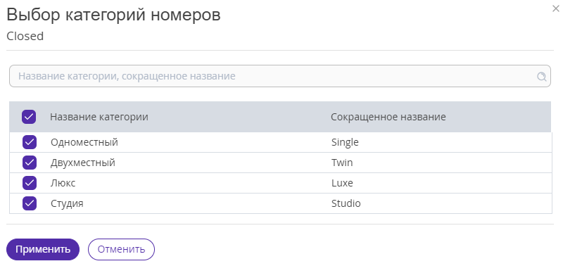Click the Отменить button
563x266 pixels.
pos(121,250)
